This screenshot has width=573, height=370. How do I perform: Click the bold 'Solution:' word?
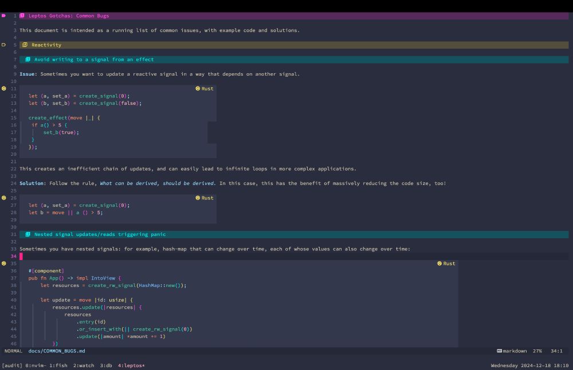pyautogui.click(x=33, y=183)
